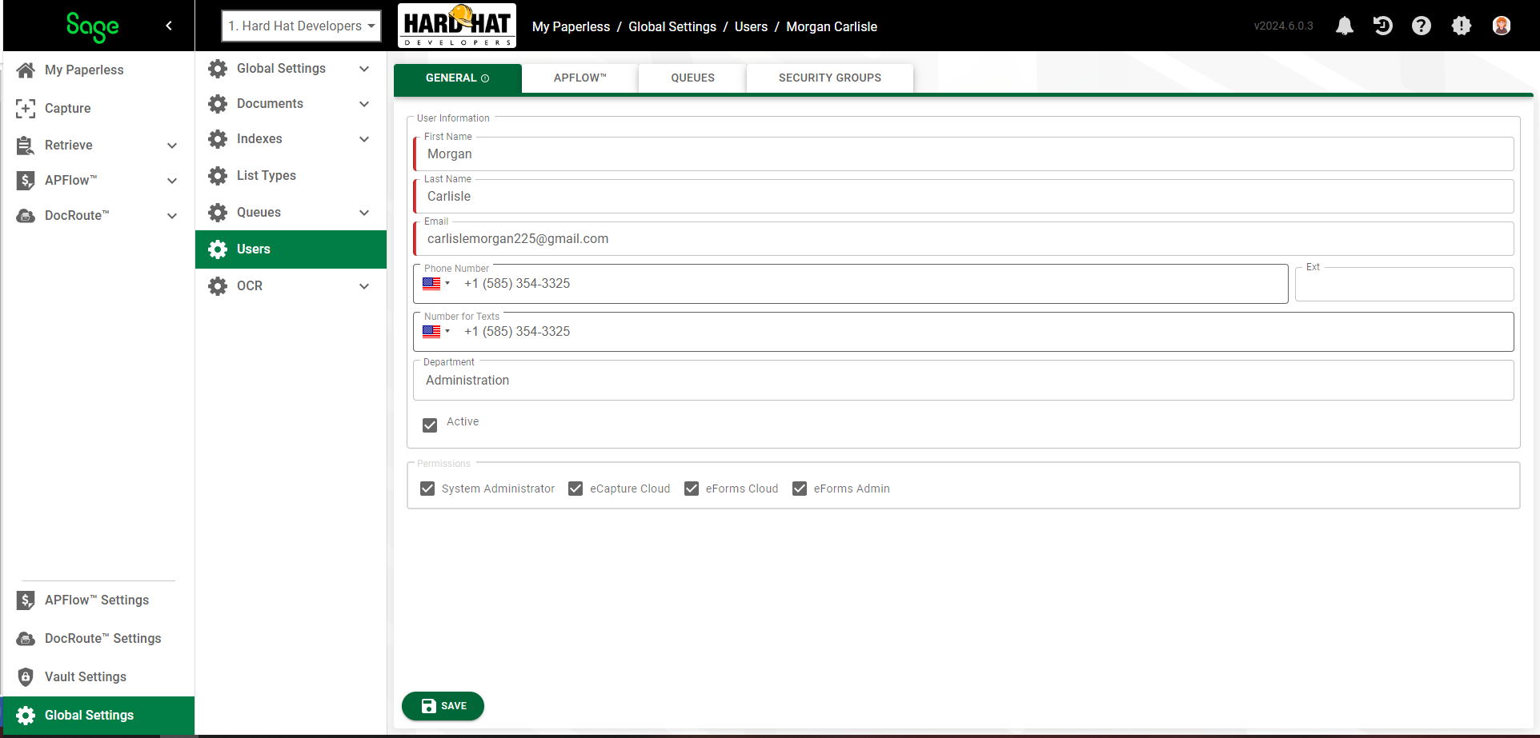Go to Global Settings breadcrumb
The image size is (1540, 738).
tap(672, 26)
